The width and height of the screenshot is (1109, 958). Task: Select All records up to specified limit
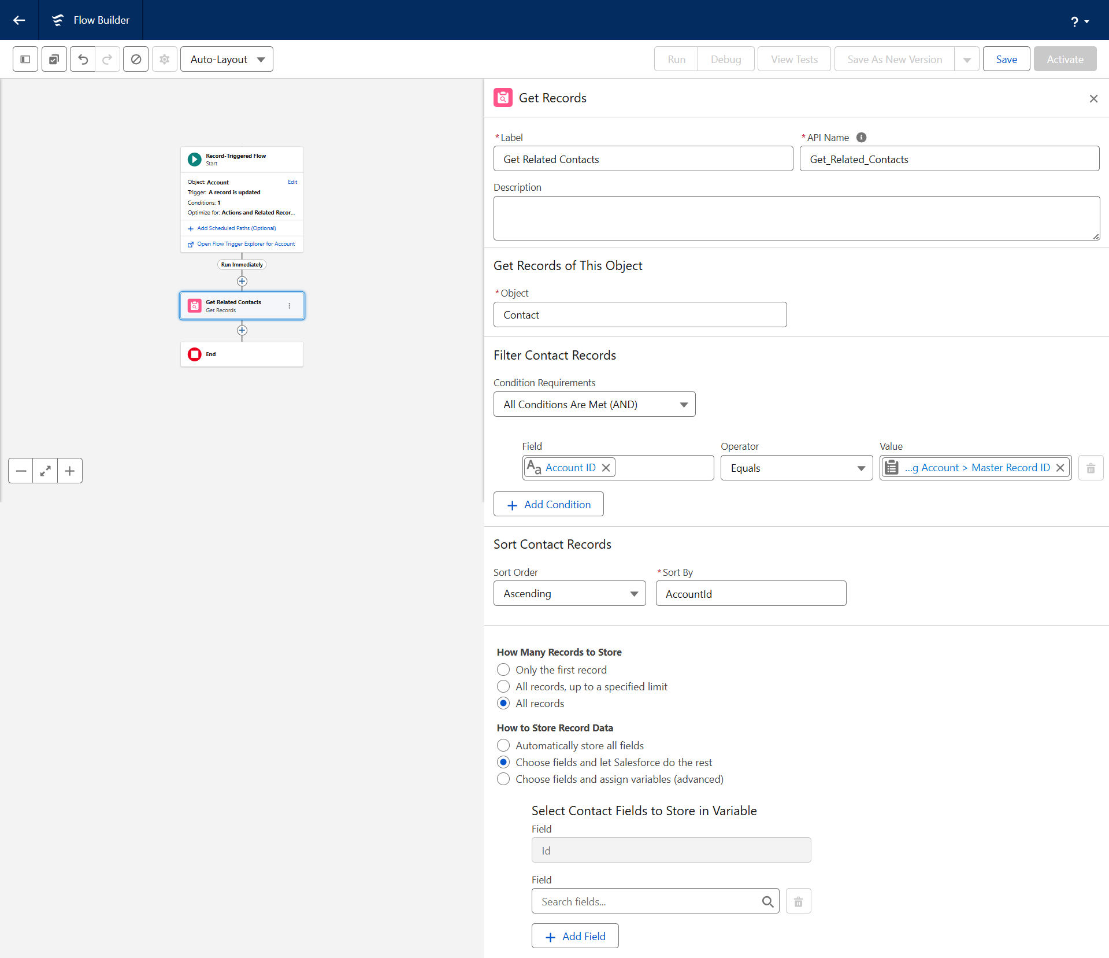coord(503,686)
